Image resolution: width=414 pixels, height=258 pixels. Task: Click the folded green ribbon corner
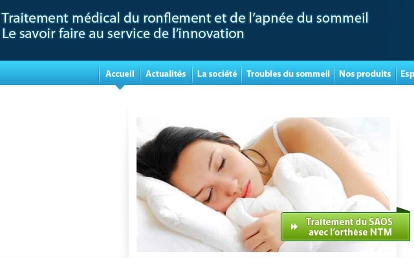pyautogui.click(x=403, y=210)
